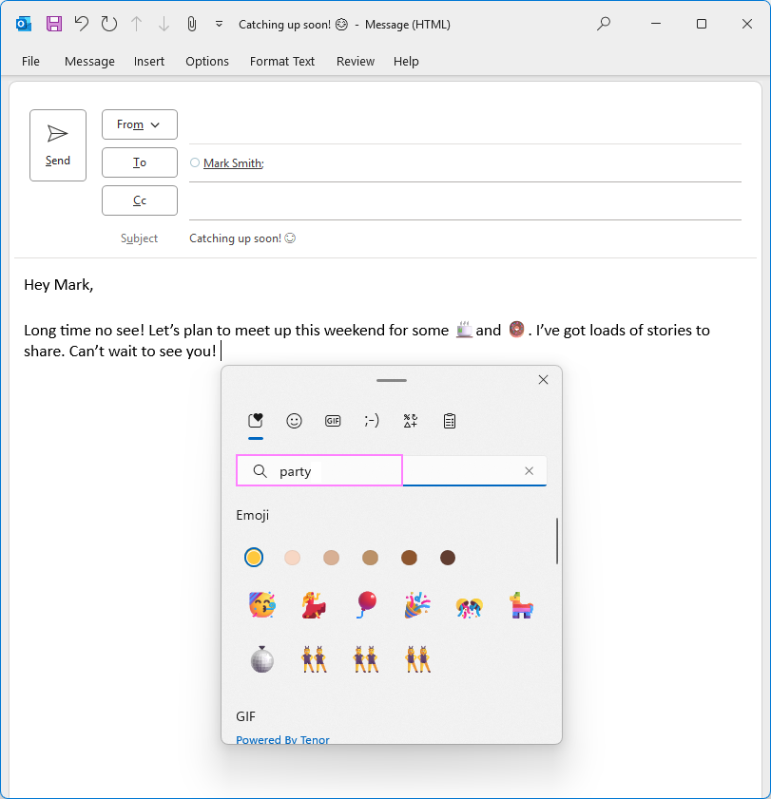
Task: Open the Review ribbon tab
Action: click(356, 61)
